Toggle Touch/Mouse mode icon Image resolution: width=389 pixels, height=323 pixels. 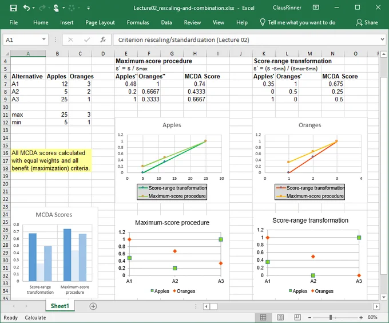point(56,8)
